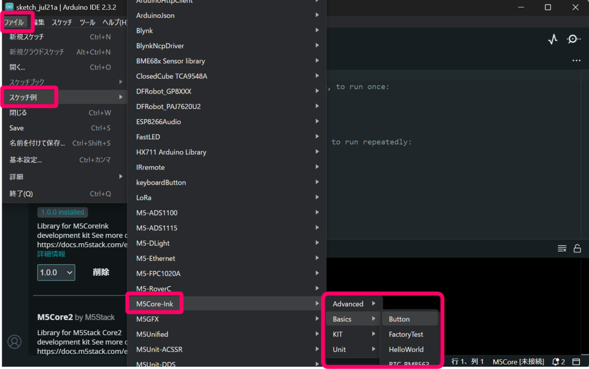The height and width of the screenshot is (369, 589).
Task: Open the ツール menu
Action: coord(87,22)
